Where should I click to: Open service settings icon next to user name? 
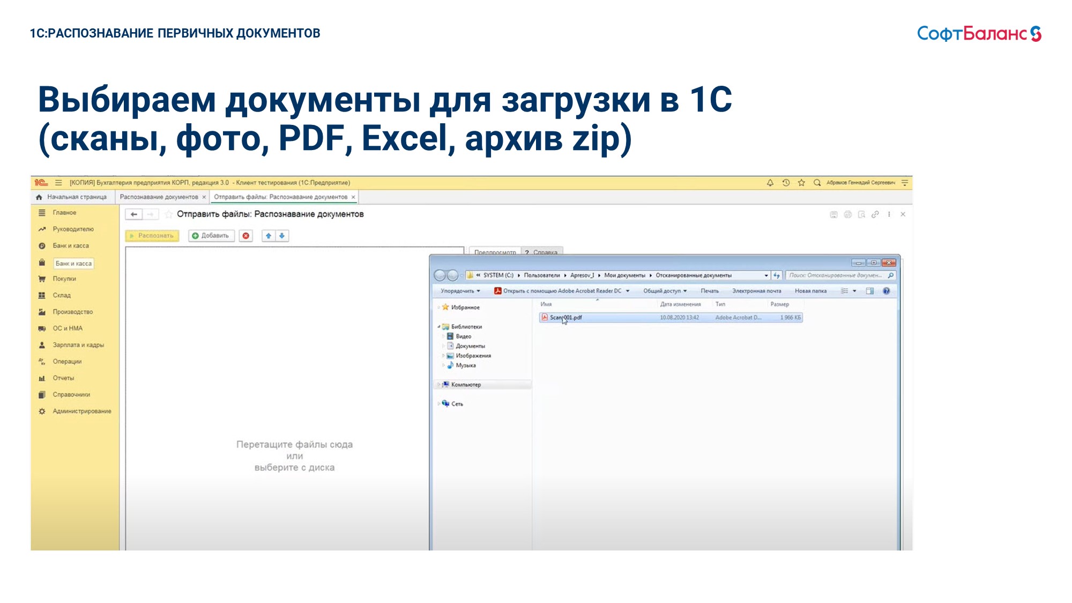[905, 183]
